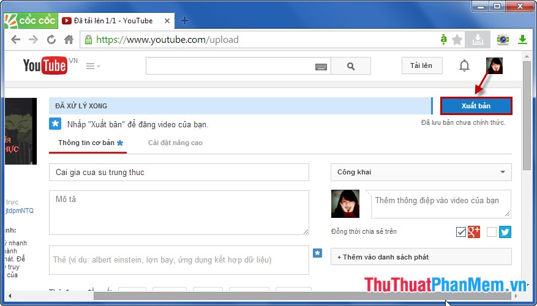Open downloads with the green arrow icon
Screen dimensions: 537x306
(522, 40)
